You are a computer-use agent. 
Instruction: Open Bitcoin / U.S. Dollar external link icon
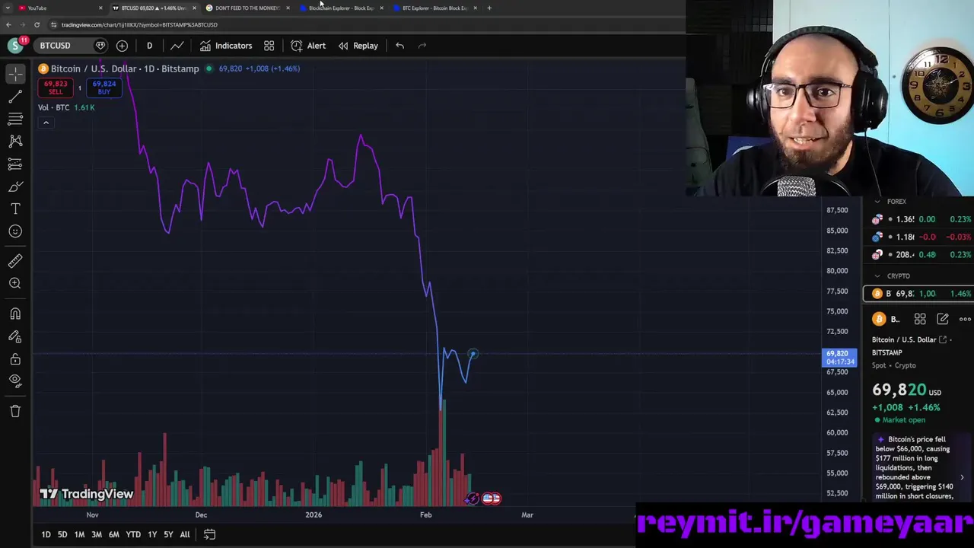[x=943, y=339]
